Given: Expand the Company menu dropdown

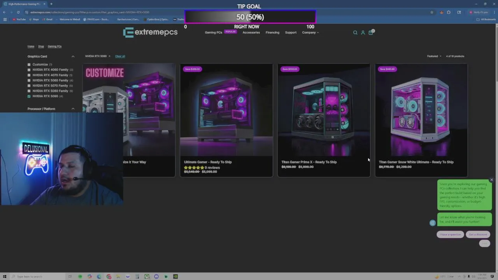Looking at the screenshot, I should (310, 33).
